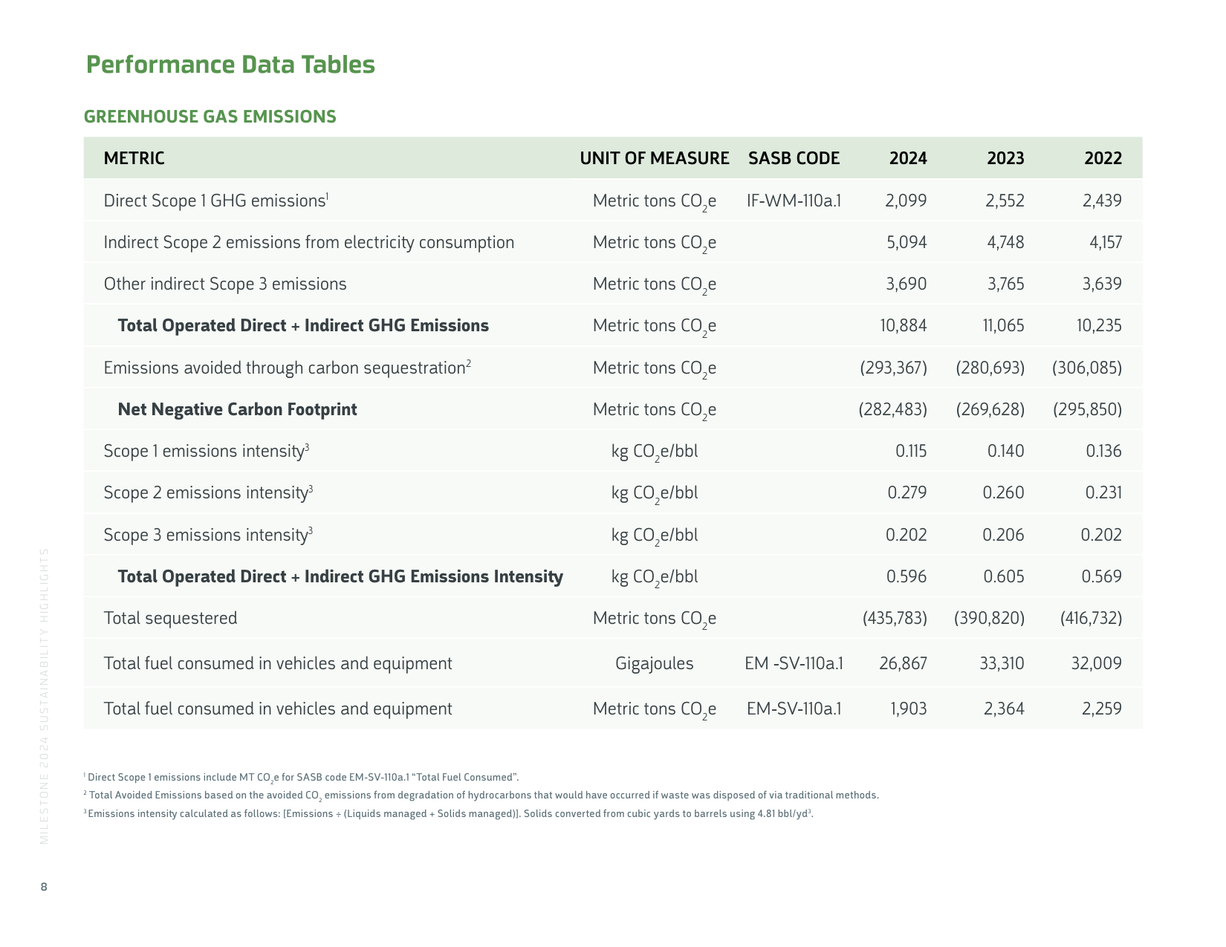Screen dimensions: 1226x947
Task: Click the value 5,094 in Scope 2 row
Action: 906,242
